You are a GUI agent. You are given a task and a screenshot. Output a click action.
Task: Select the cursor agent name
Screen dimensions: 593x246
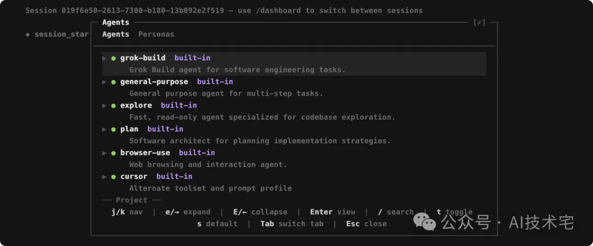[134, 176]
